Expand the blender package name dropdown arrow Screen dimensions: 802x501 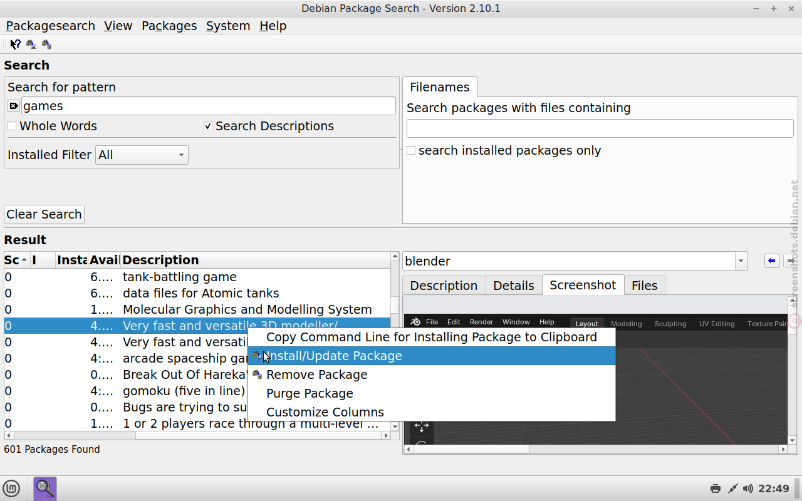pyautogui.click(x=741, y=261)
